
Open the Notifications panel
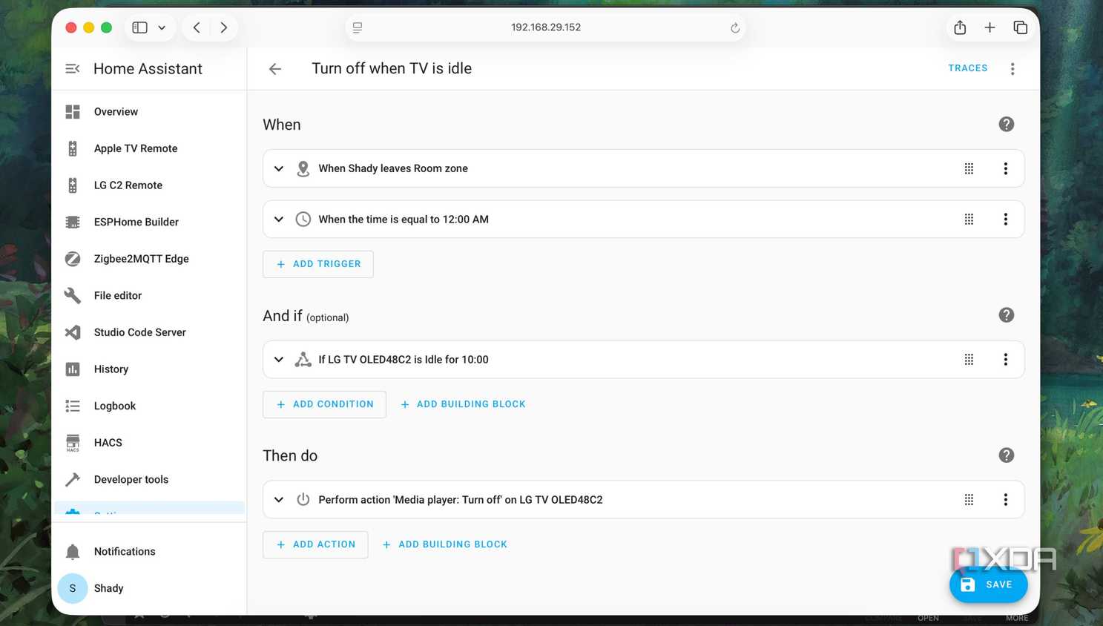(149, 552)
